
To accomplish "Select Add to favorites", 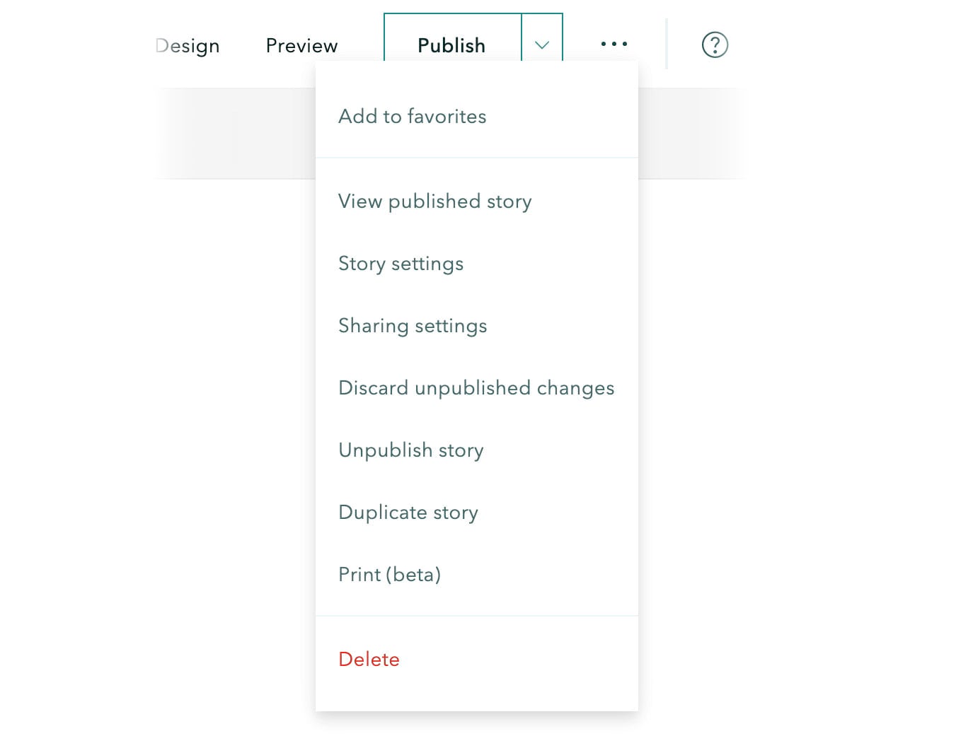I will point(413,116).
